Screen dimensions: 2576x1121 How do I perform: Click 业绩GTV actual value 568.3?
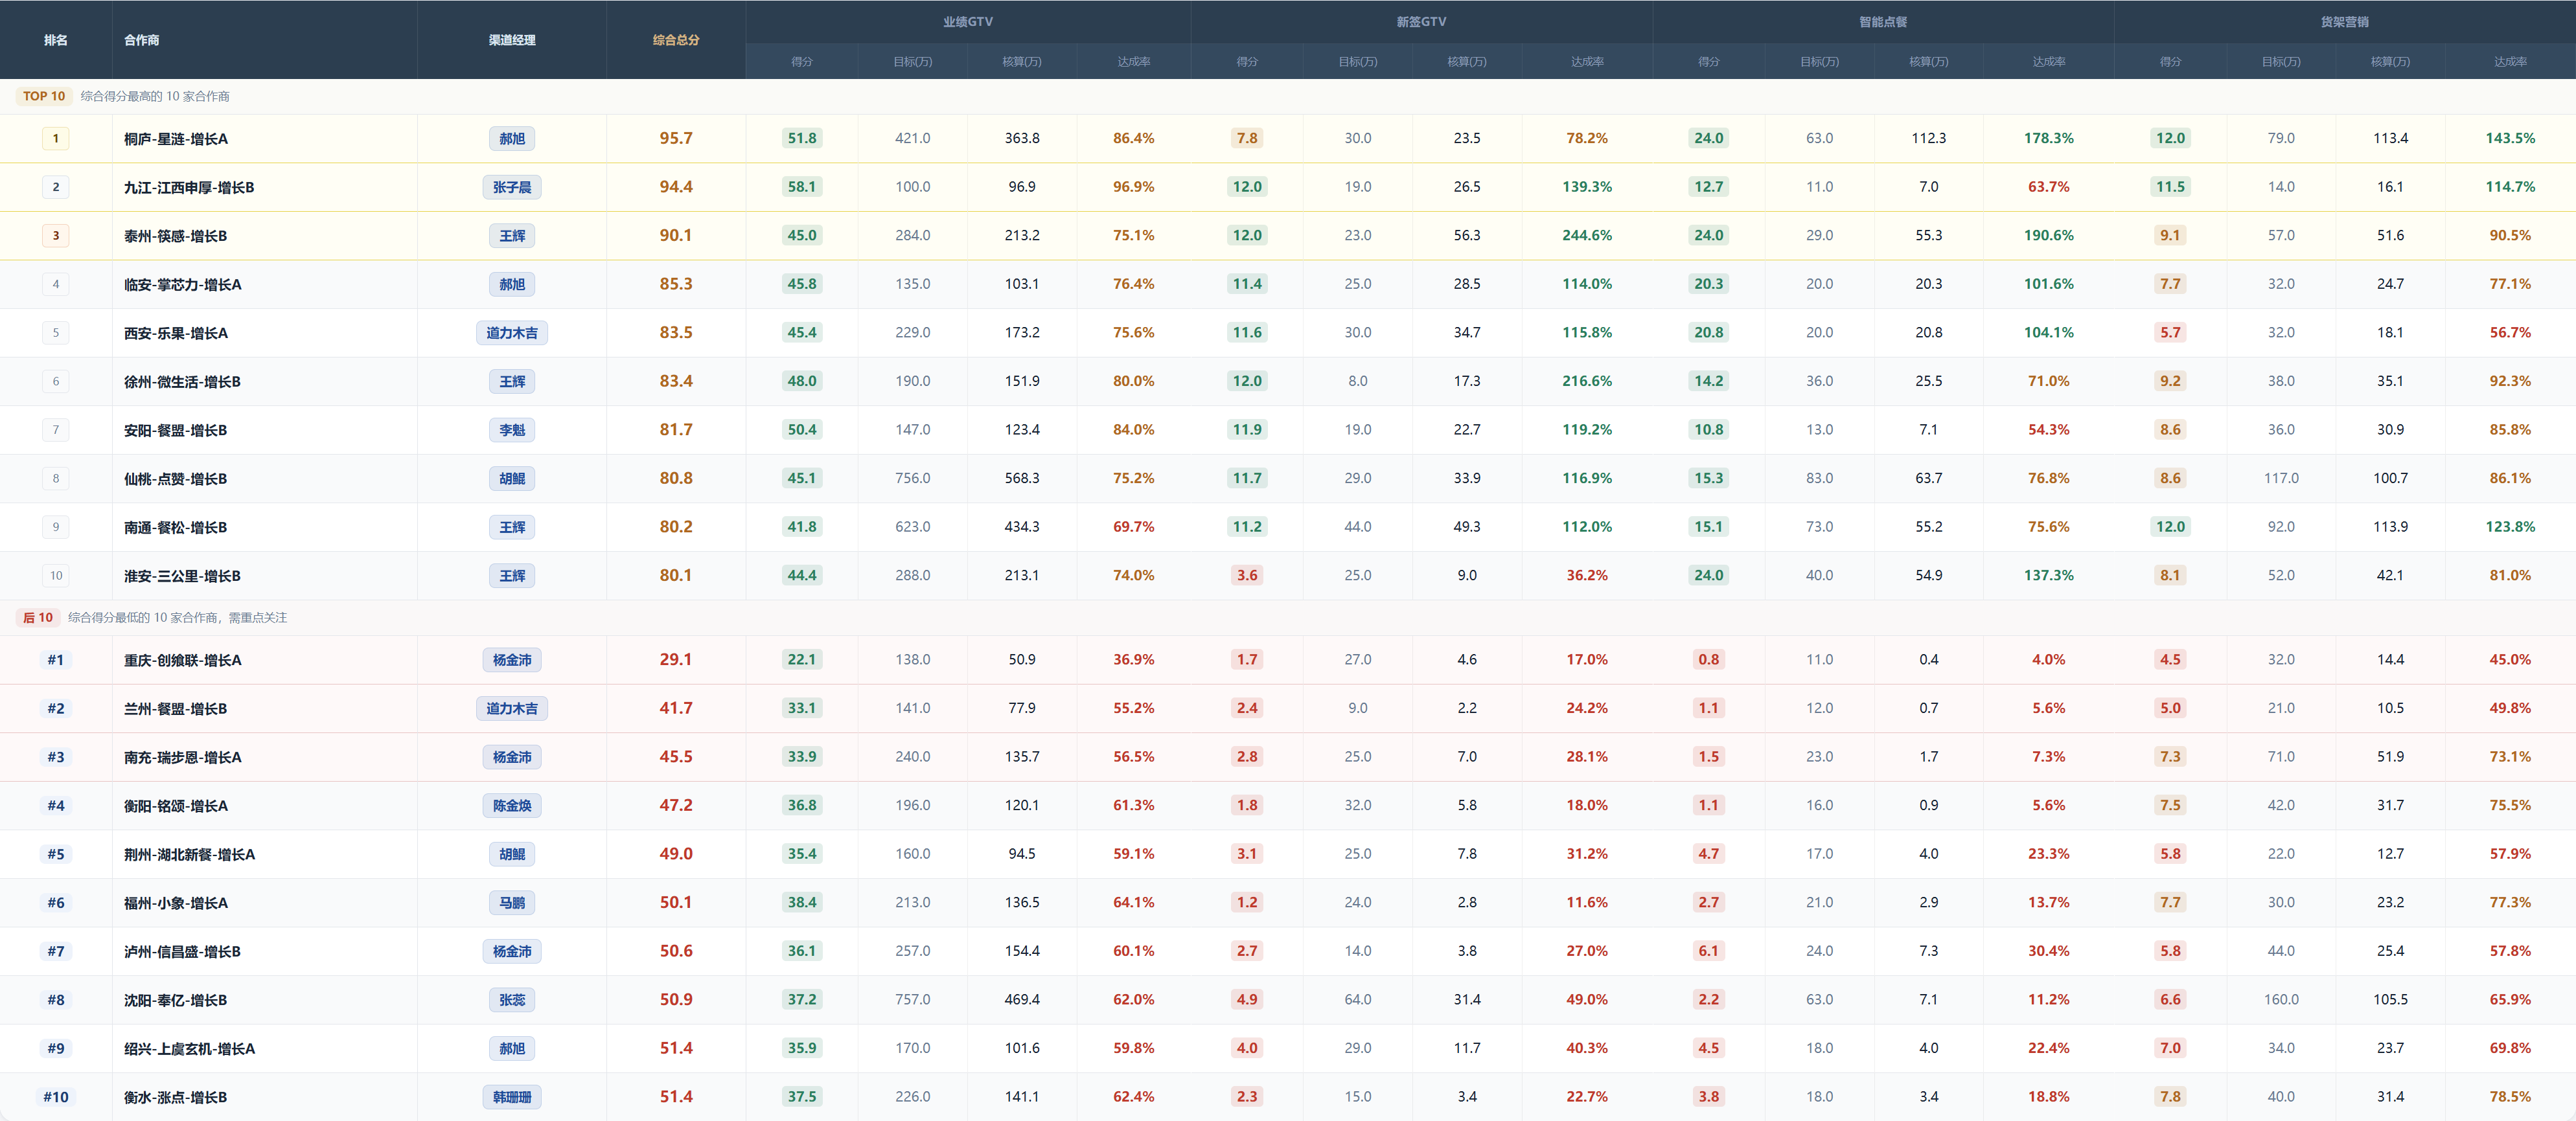point(1022,478)
